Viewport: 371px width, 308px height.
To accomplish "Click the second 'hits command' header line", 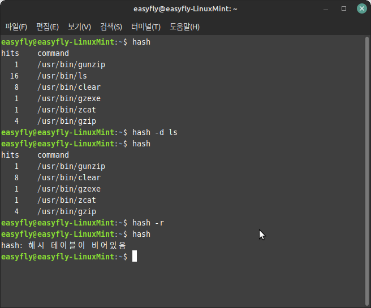I will pyautogui.click(x=35, y=155).
